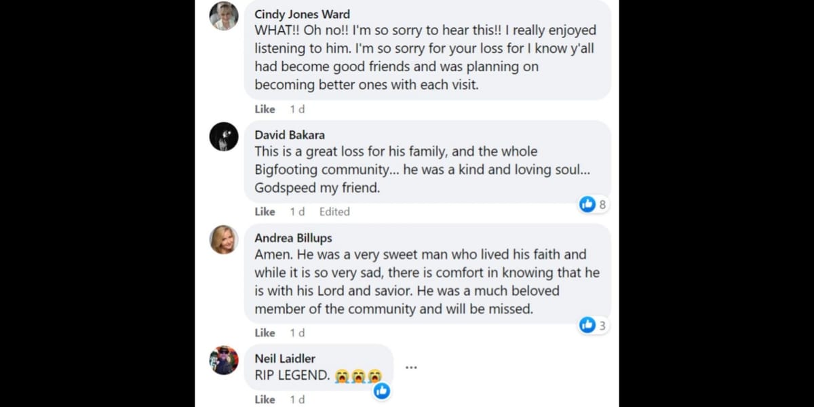
Task: Open Andrea Billups' profile picture
Action: click(224, 239)
